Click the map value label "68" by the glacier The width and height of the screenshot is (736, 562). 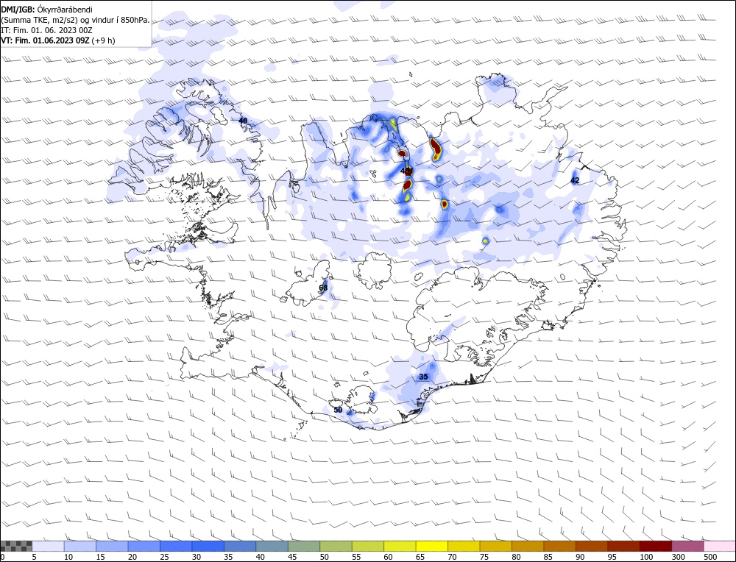click(323, 288)
